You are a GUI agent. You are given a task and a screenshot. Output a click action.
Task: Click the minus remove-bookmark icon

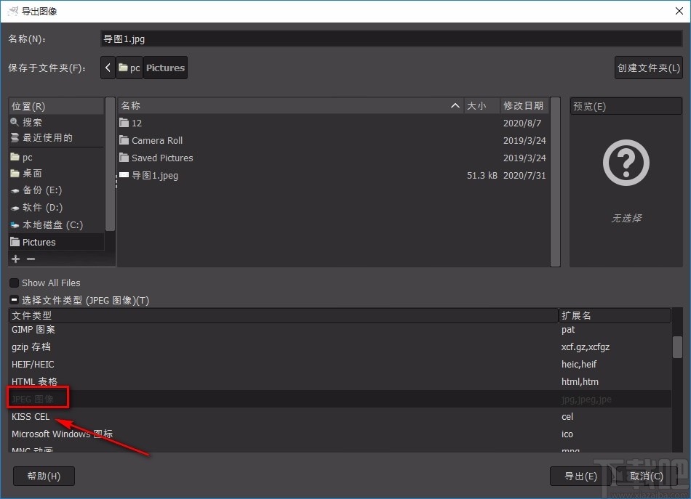[31, 259]
